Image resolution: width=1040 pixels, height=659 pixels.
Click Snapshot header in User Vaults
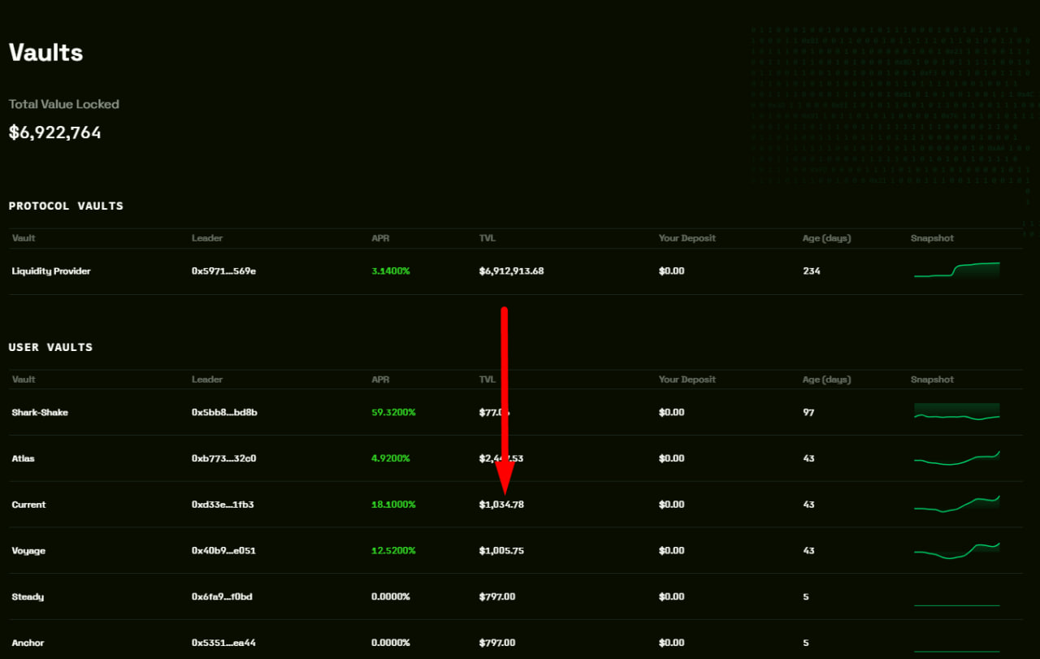932,379
